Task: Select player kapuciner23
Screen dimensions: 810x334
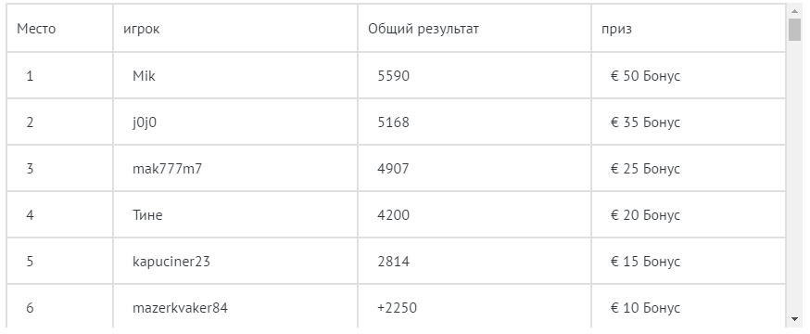Action: click(x=171, y=262)
